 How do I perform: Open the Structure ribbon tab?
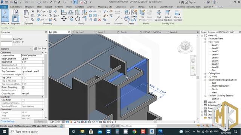29,7
